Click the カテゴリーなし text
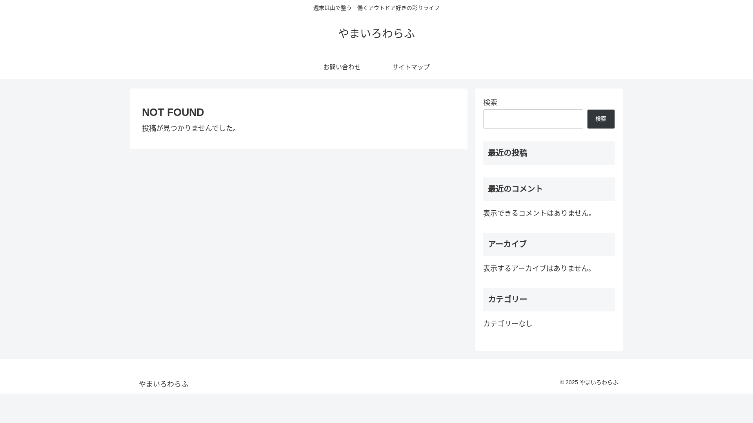753x423 pixels. [508, 324]
